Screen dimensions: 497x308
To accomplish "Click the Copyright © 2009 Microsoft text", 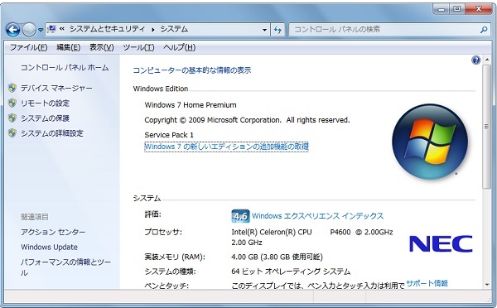I will [x=247, y=120].
